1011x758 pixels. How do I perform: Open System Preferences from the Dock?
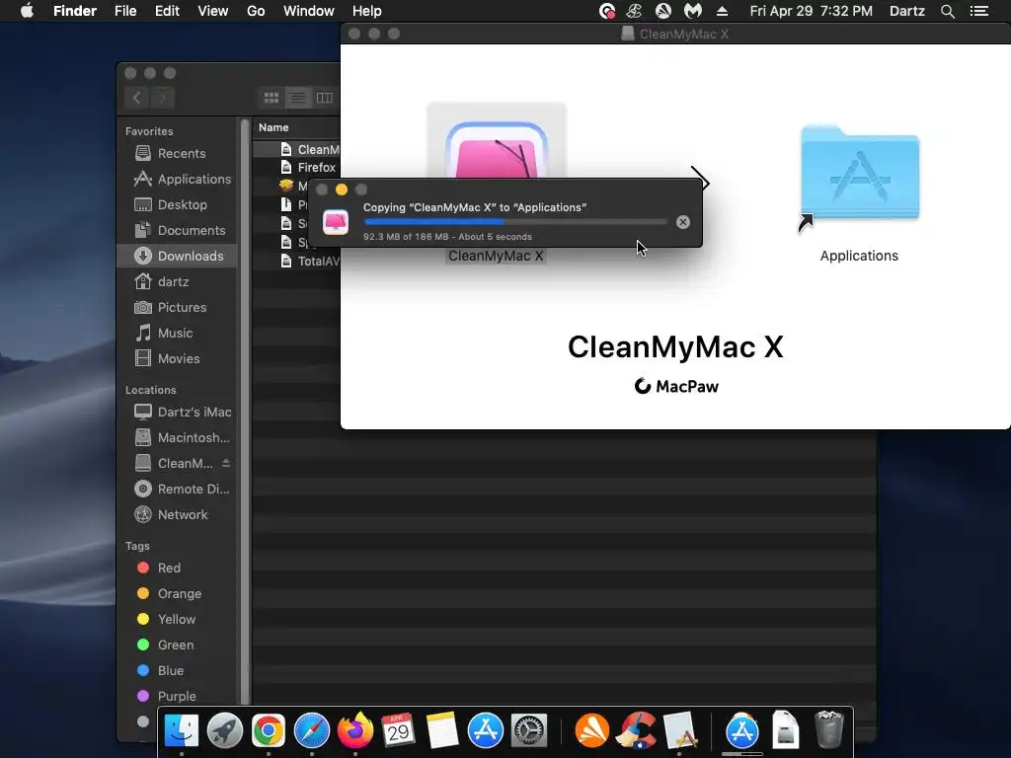coord(529,730)
